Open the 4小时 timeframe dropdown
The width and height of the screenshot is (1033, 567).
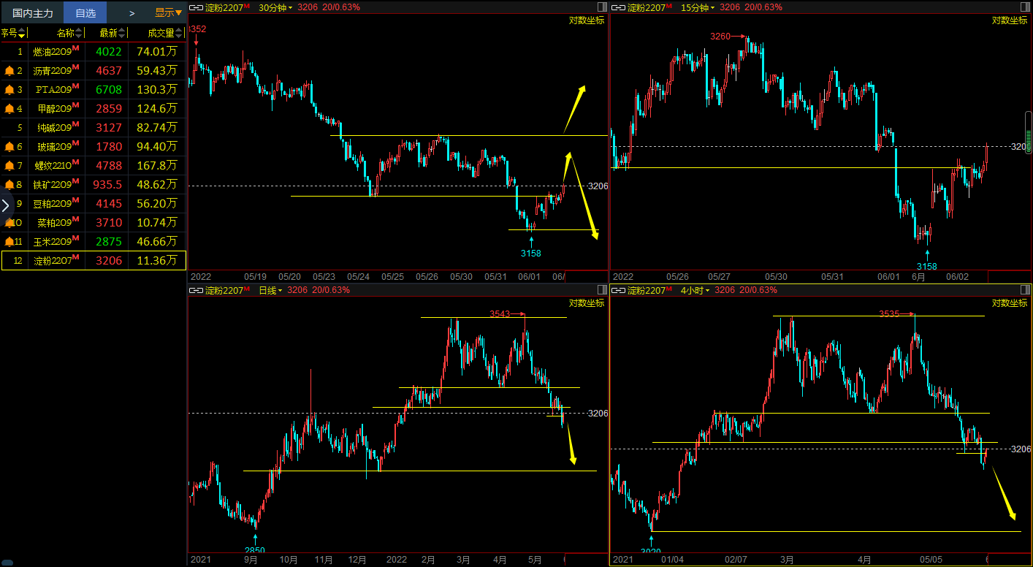pos(694,290)
